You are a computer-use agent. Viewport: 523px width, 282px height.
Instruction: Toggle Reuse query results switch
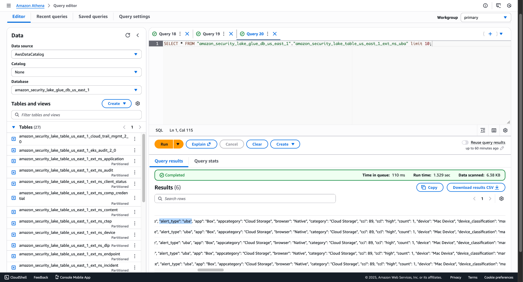coord(465,143)
